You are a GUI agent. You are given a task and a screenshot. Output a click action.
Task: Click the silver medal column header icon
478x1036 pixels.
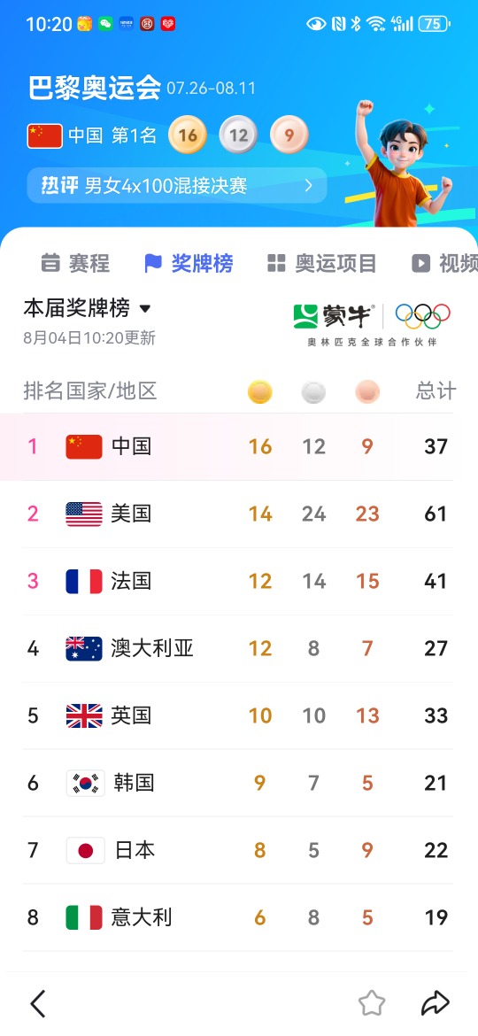pyautogui.click(x=313, y=391)
